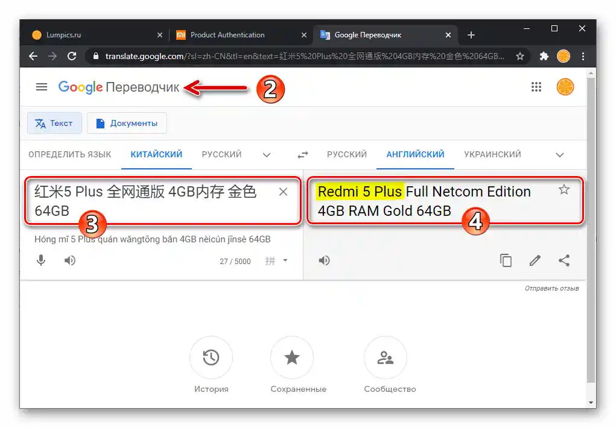This screenshot has height=428, width=616.
Task: Select РУССКИЙ as target language
Action: [x=347, y=154]
